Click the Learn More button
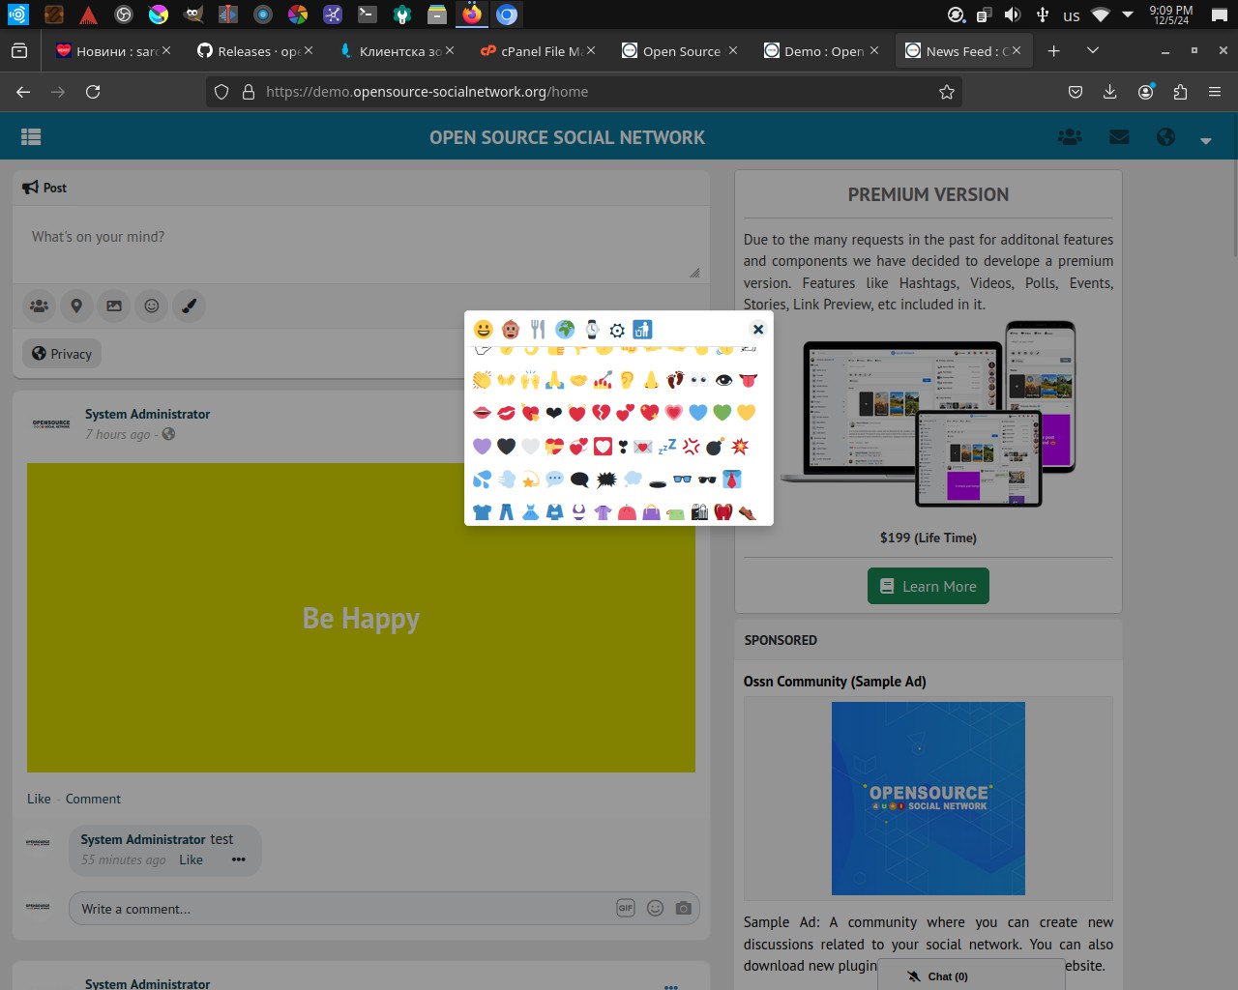 point(928,586)
